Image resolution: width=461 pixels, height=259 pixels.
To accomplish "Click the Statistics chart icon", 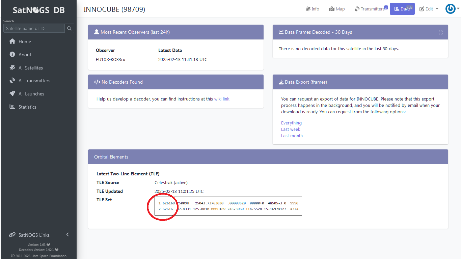I will pos(12,107).
